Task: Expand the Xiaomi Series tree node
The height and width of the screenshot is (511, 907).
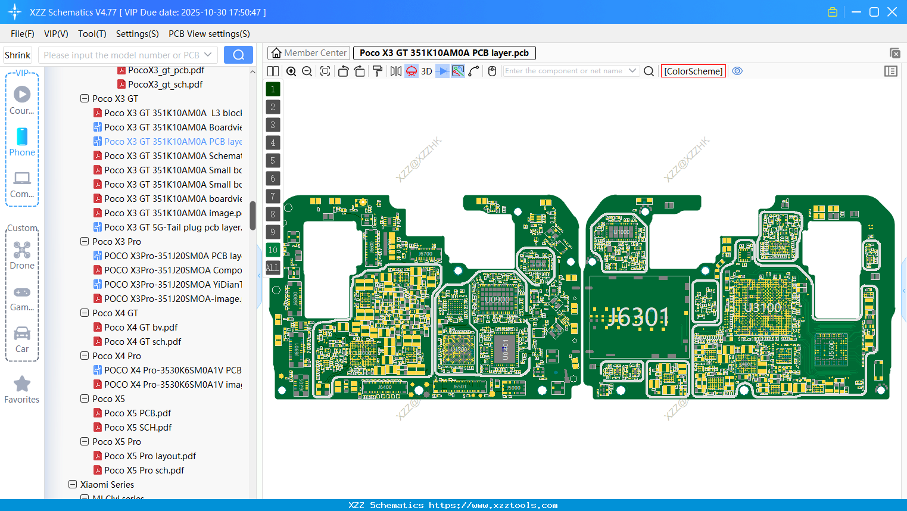Action: pos(72,484)
